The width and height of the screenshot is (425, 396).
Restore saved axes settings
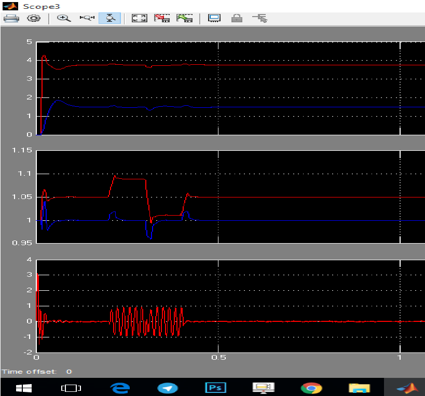coord(184,18)
